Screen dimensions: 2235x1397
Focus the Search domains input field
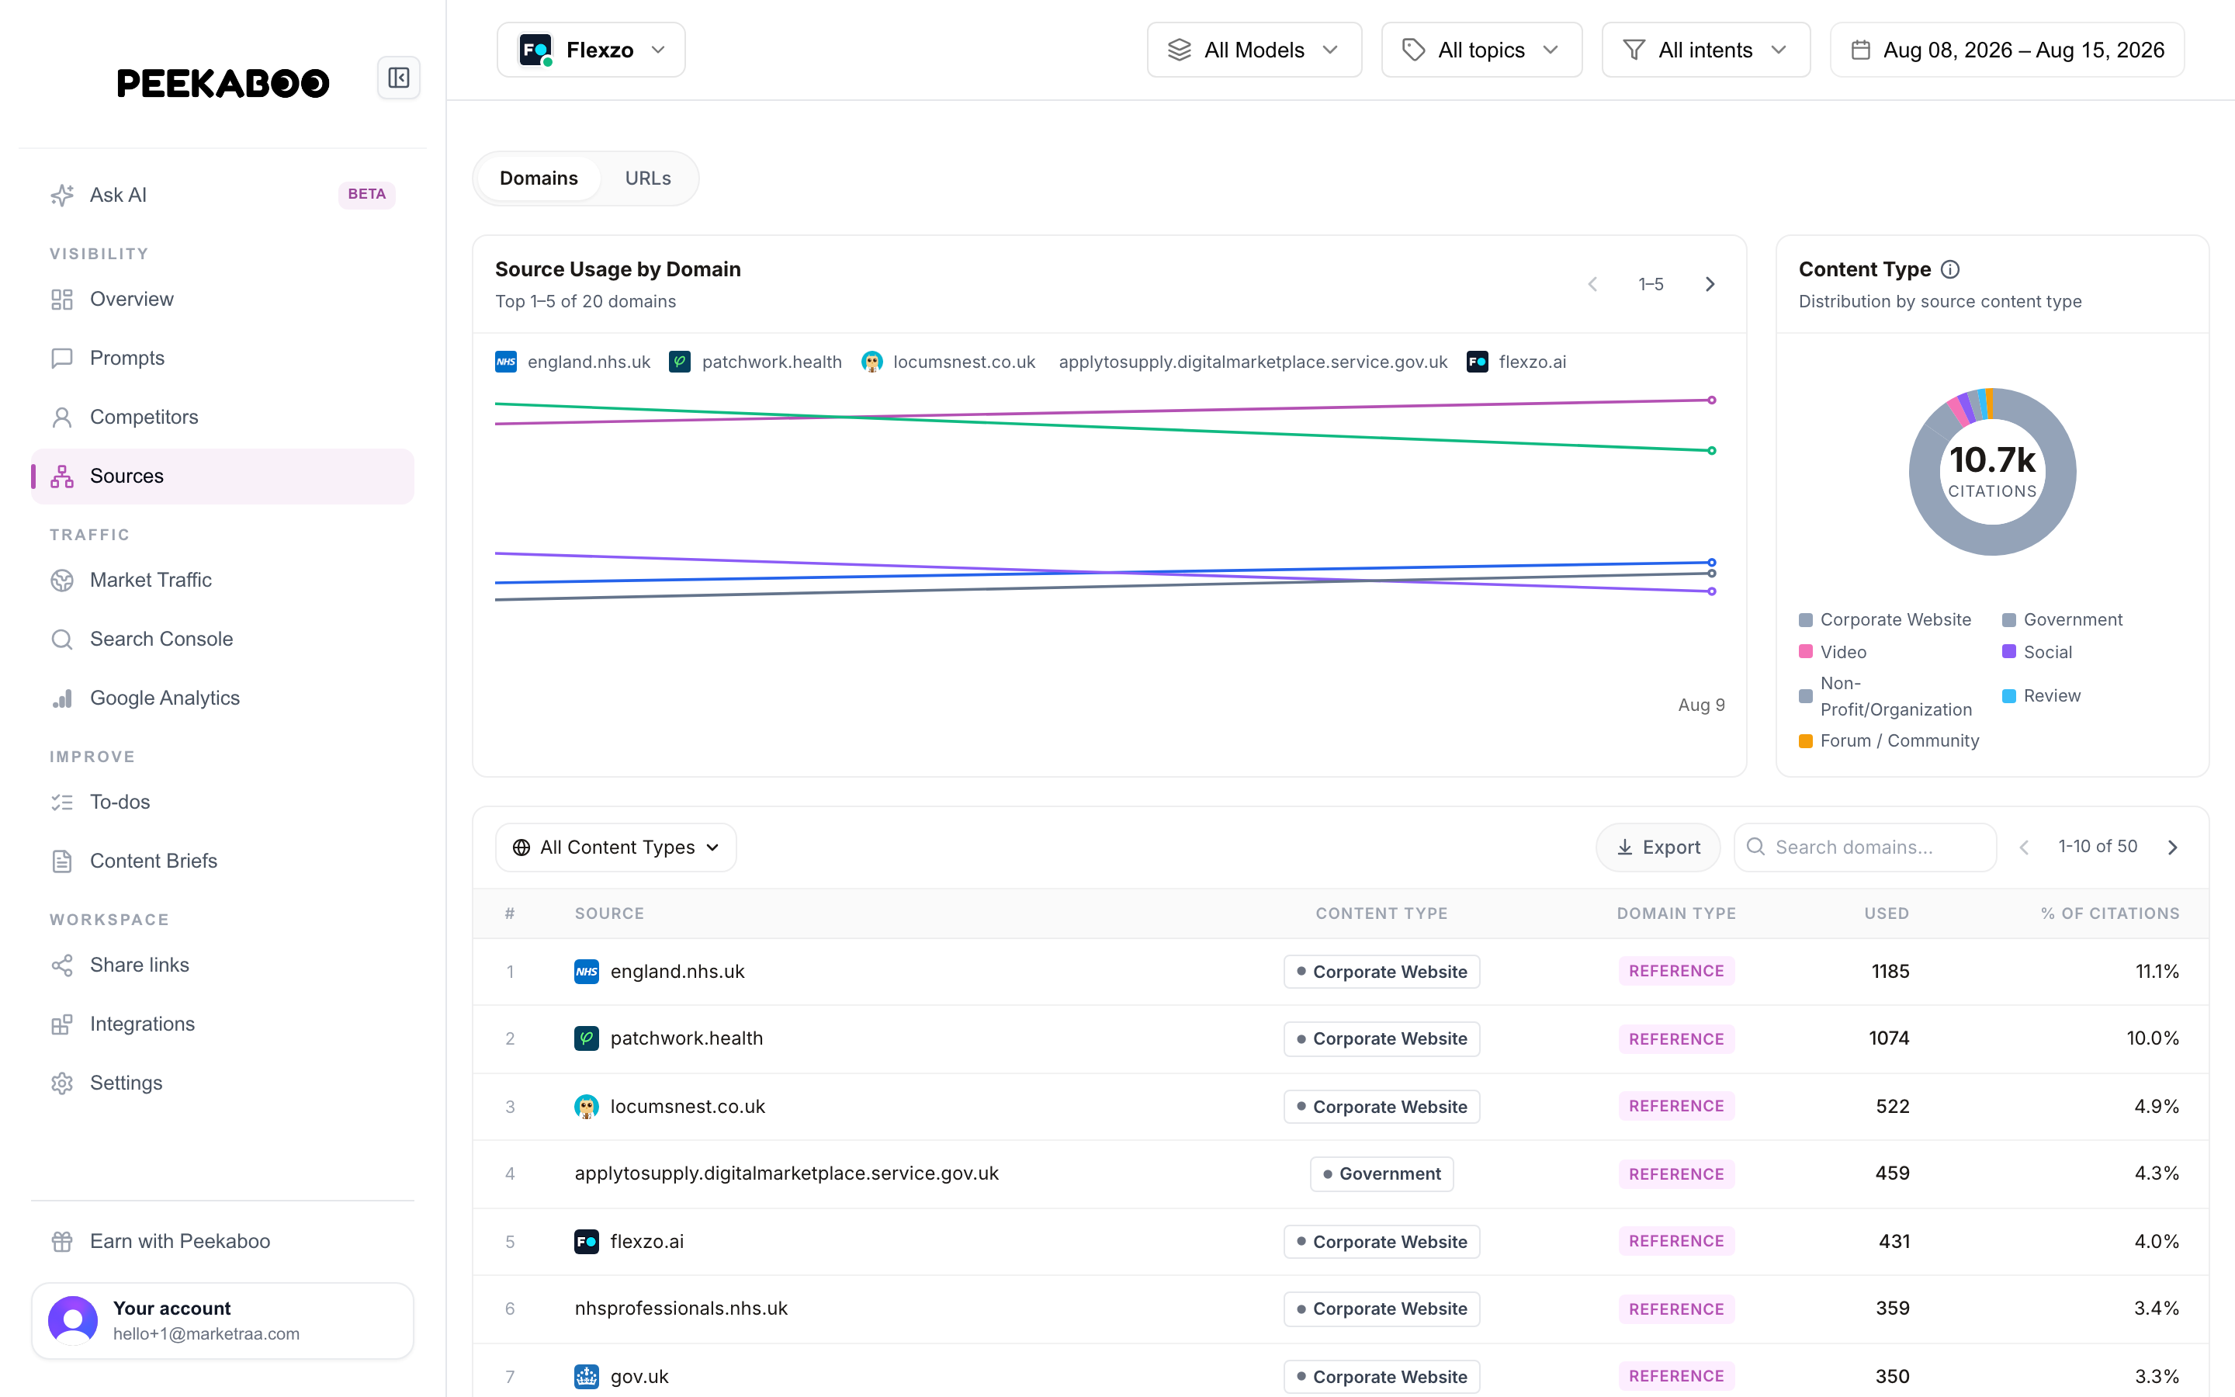[1866, 848]
